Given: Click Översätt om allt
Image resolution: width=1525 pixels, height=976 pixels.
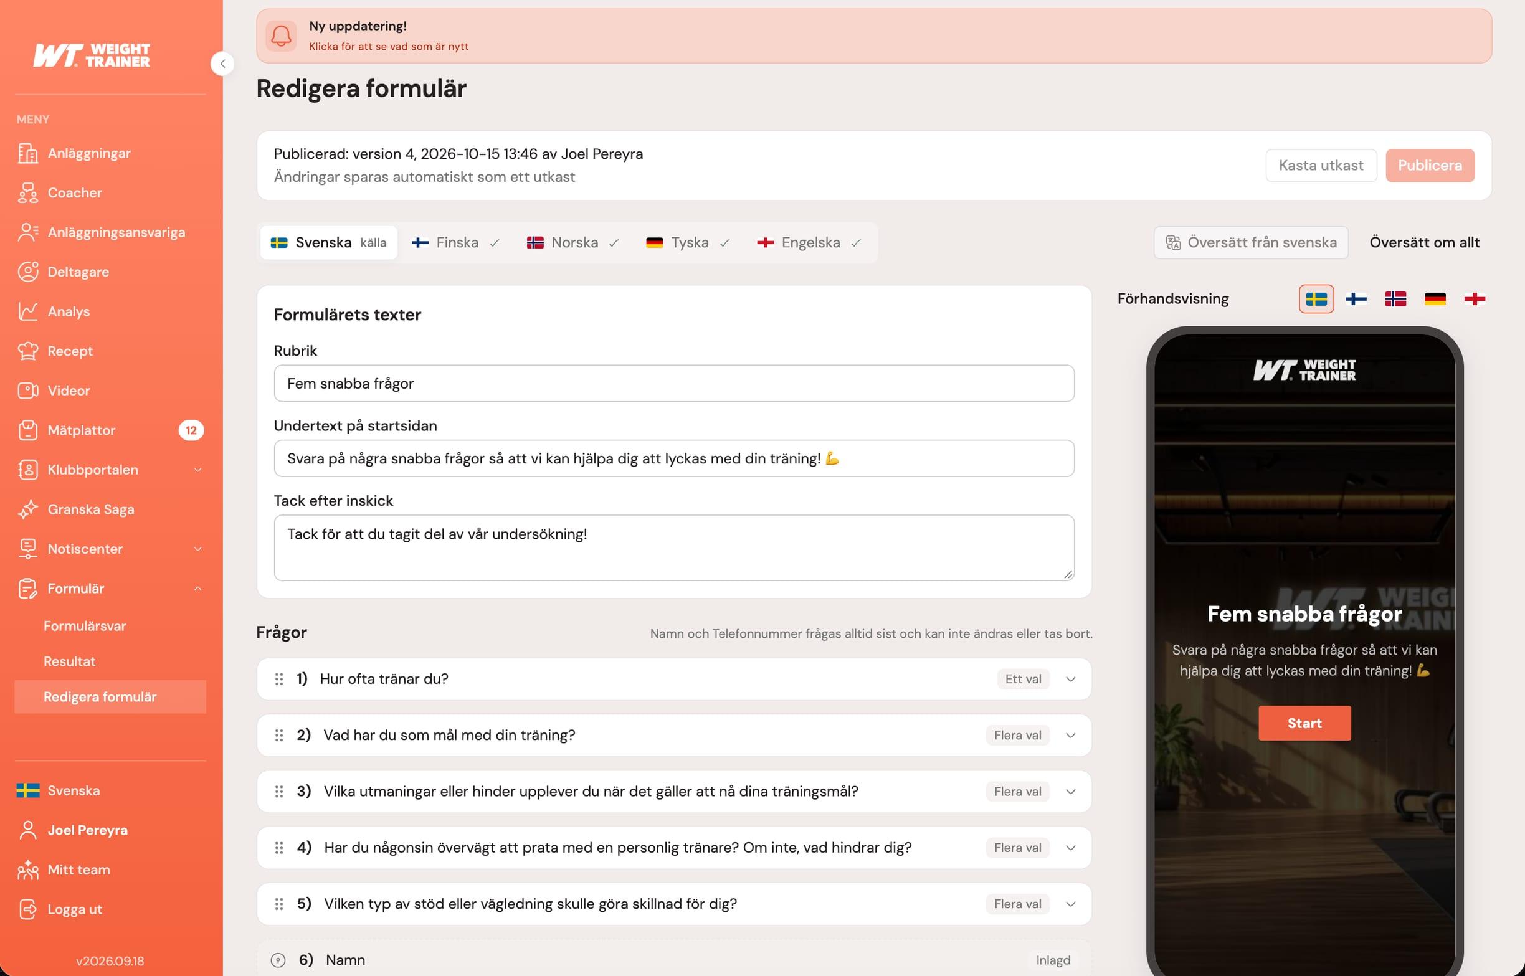Looking at the screenshot, I should (1424, 243).
